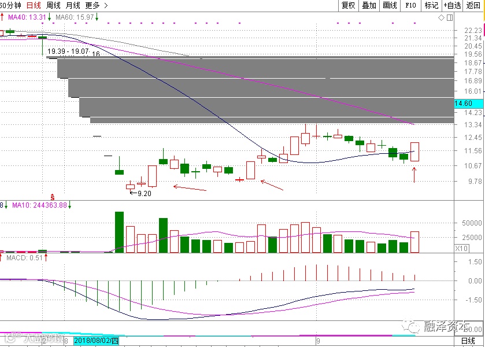Click the green down arrow after volume MA10 value

69,205
